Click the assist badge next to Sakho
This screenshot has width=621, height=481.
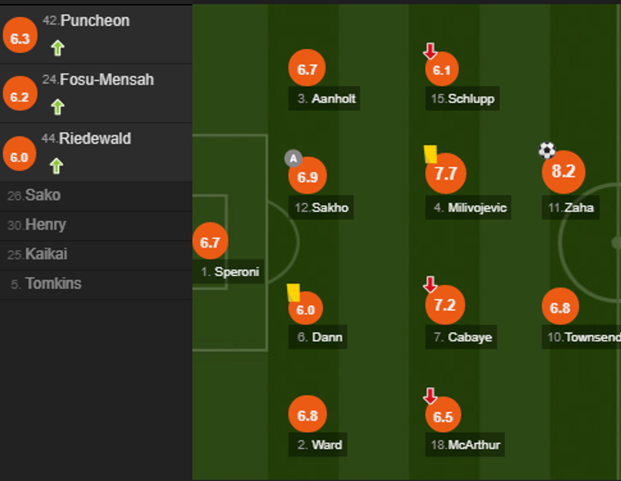[x=293, y=158]
